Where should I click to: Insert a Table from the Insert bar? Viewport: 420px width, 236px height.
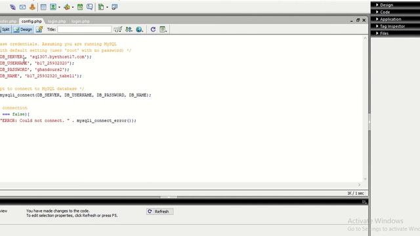43,7
